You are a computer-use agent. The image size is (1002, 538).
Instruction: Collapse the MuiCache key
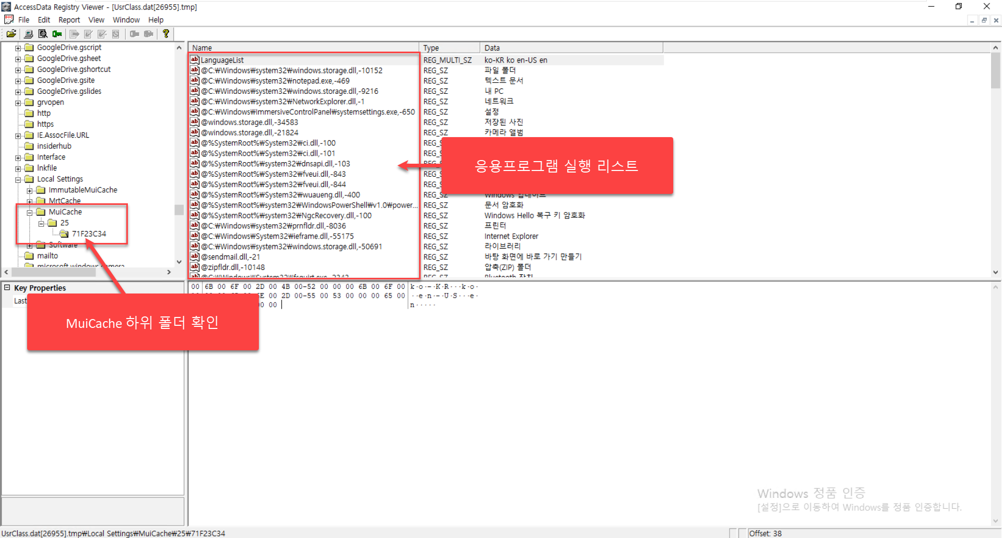(x=30, y=212)
